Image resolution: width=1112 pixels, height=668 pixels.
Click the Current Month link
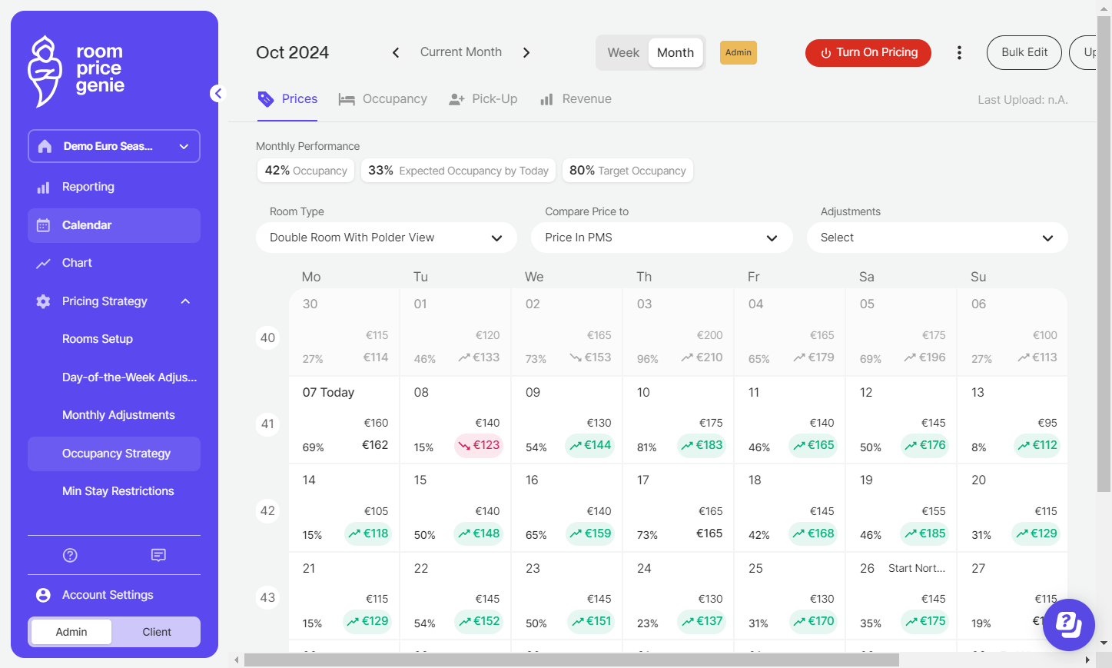(461, 52)
